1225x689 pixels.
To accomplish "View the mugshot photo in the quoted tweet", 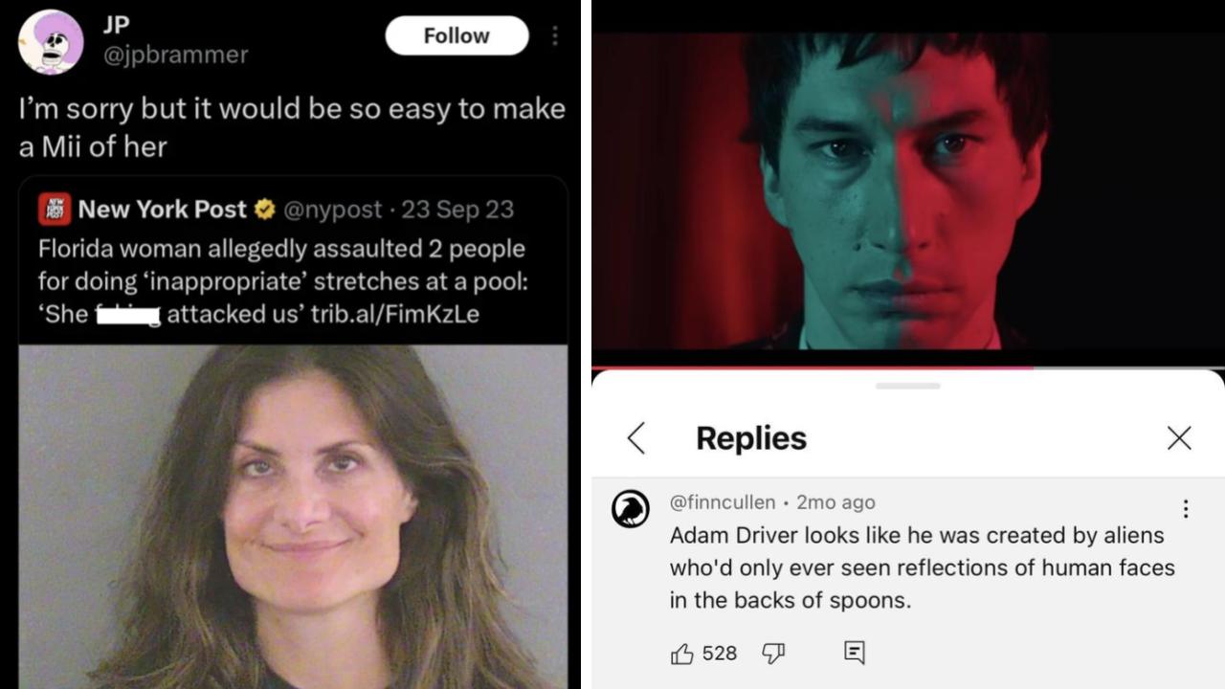I will (293, 517).
